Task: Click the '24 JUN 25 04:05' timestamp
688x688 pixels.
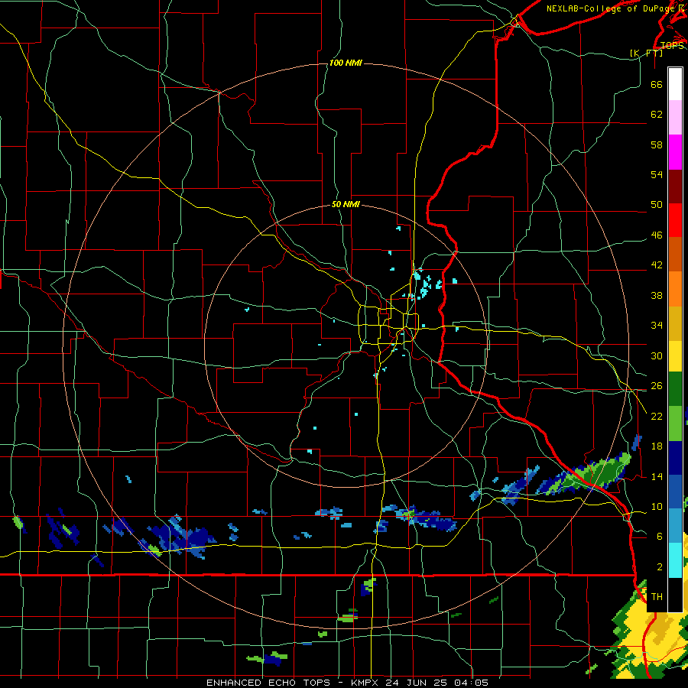Action: pyautogui.click(x=436, y=683)
